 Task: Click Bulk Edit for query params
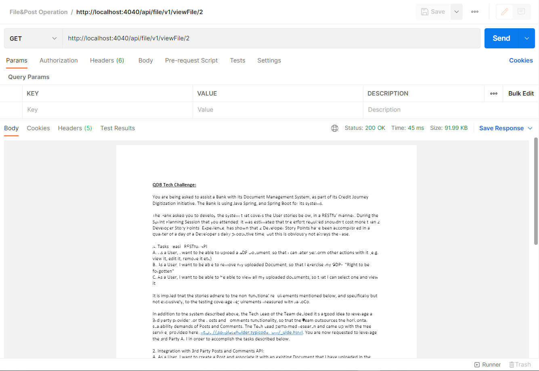[x=520, y=93]
